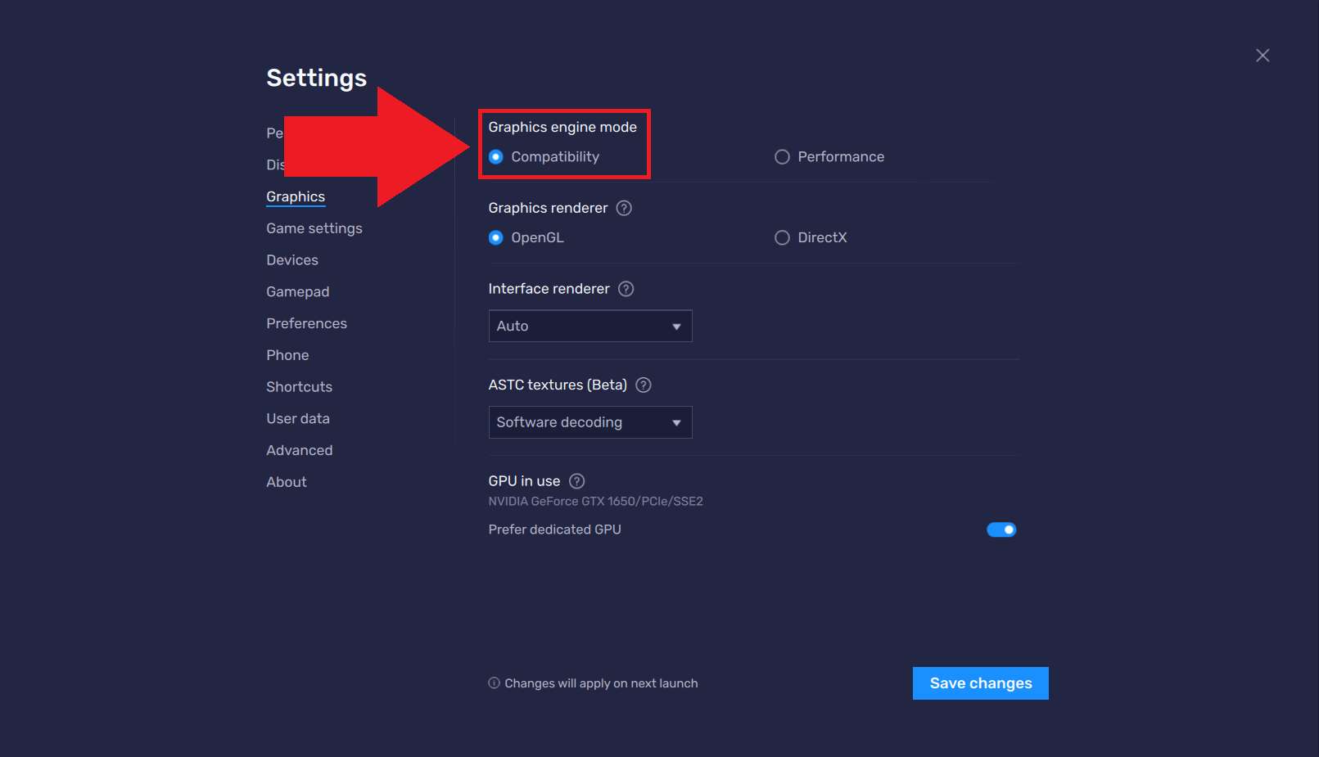Select OpenGL graphics renderer
Screen dimensions: 1319x757
[496, 238]
